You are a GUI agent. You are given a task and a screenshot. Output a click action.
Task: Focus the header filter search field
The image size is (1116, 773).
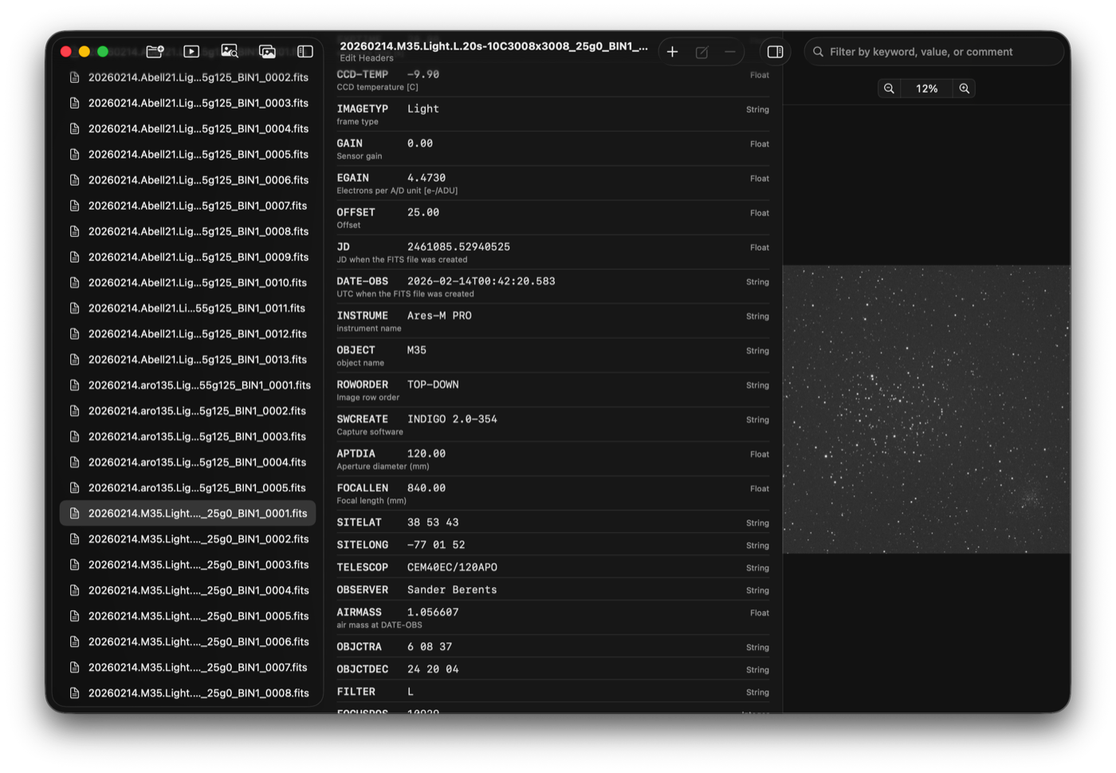click(x=934, y=52)
